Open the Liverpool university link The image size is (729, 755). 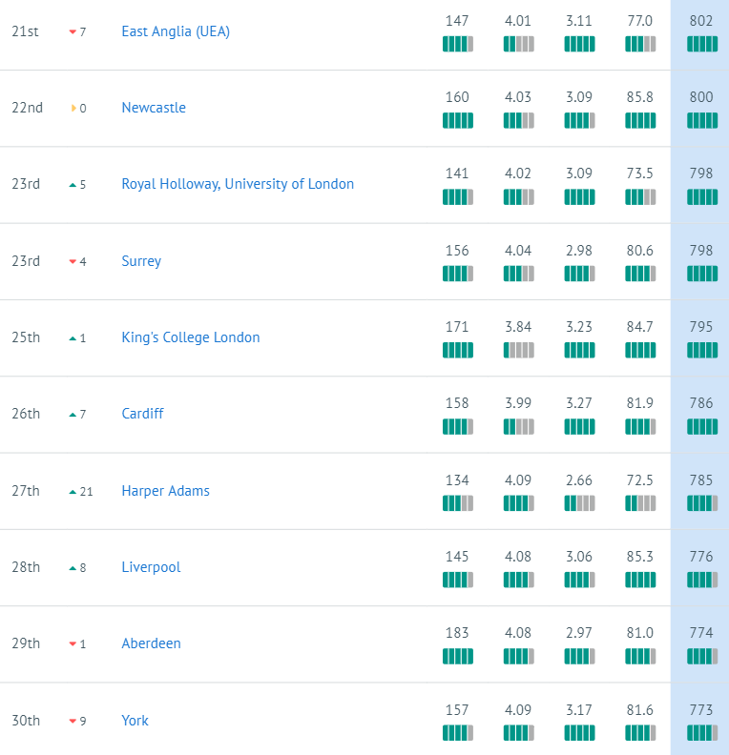151,567
